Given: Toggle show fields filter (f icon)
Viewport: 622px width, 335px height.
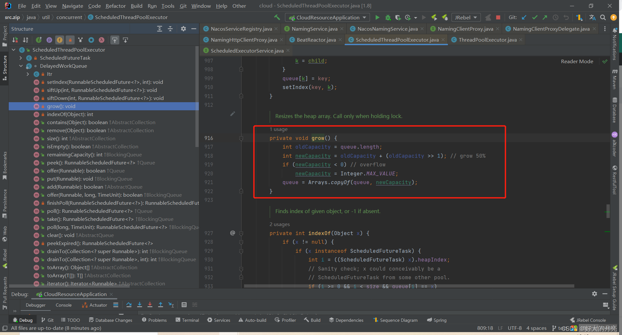Looking at the screenshot, I should 60,40.
